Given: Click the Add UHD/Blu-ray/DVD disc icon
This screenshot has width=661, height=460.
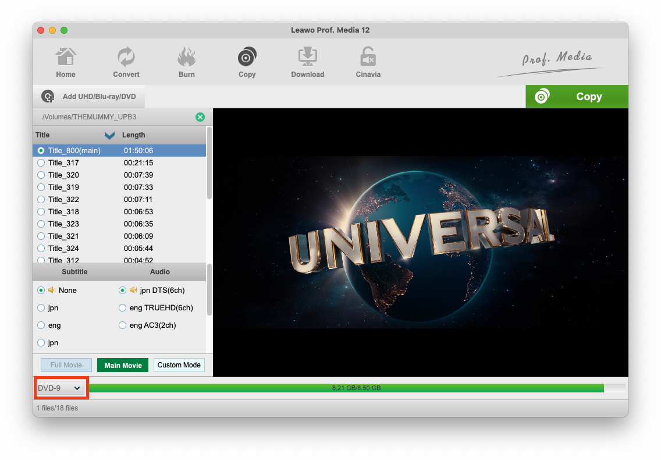Looking at the screenshot, I should tap(48, 97).
